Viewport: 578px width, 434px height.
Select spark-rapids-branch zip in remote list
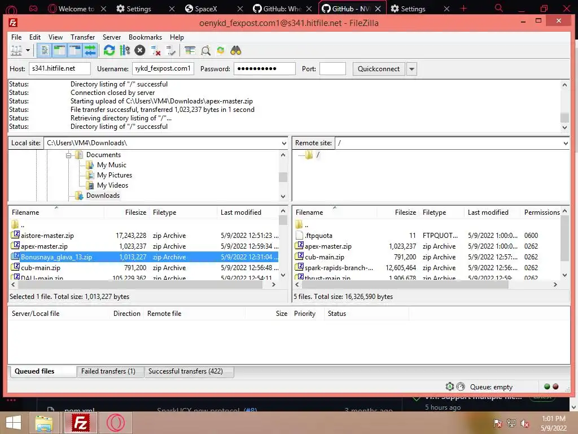point(427,267)
